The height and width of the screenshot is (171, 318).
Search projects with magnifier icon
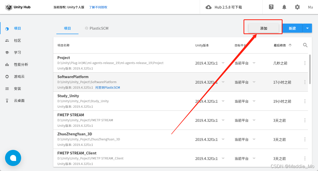coord(305,45)
